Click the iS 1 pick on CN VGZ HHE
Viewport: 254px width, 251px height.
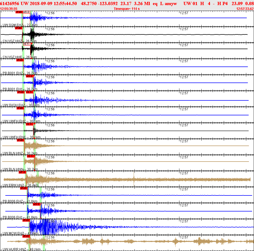pyautogui.click(x=26, y=44)
